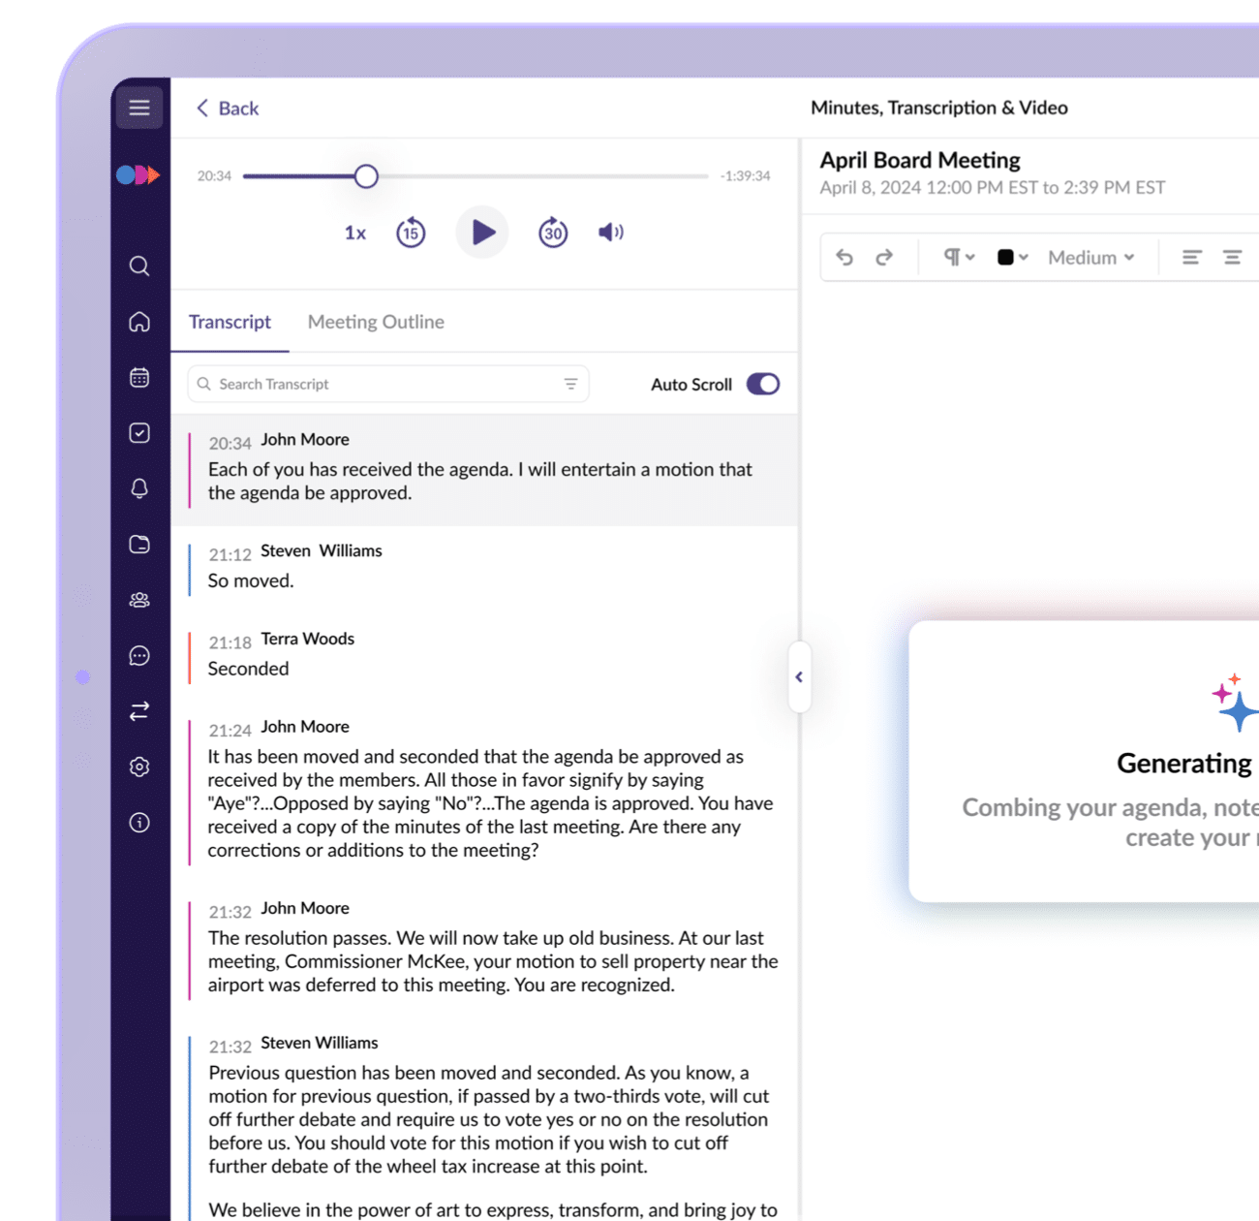1259x1221 pixels.
Task: Open the paragraph style dropdown
Action: coord(957,257)
